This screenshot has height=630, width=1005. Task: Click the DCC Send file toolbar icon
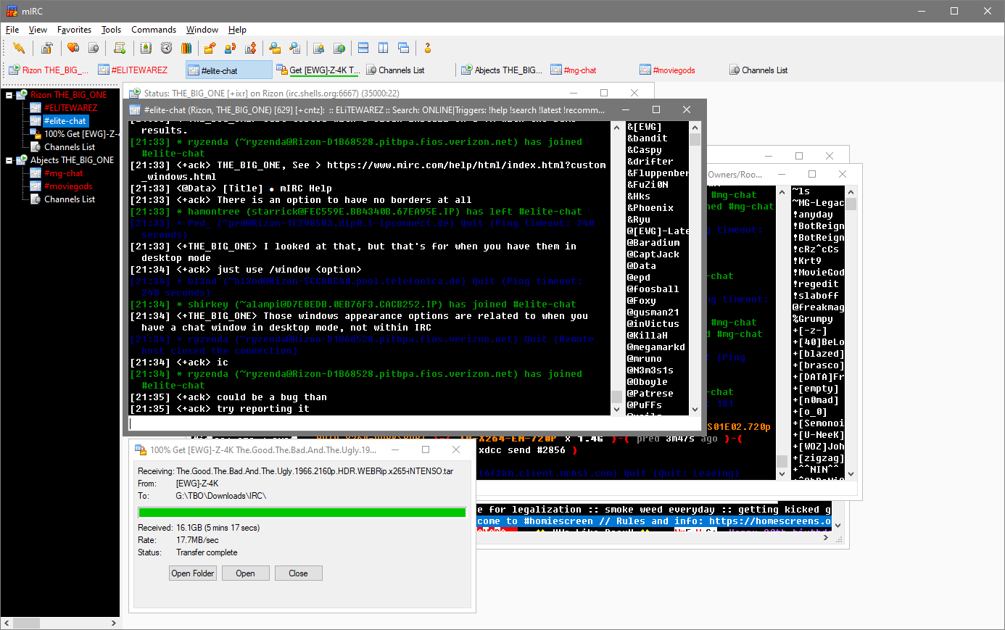tap(210, 48)
